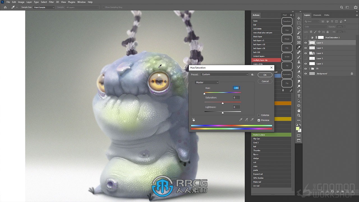Click the Transform action button
359x202 pixels.
287,21
